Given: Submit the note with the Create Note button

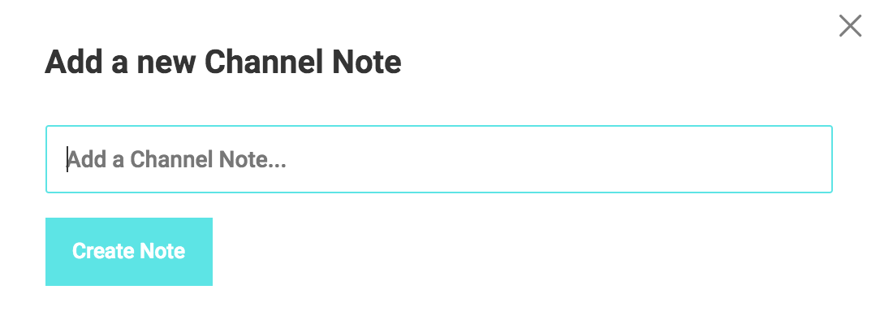Looking at the screenshot, I should [129, 252].
